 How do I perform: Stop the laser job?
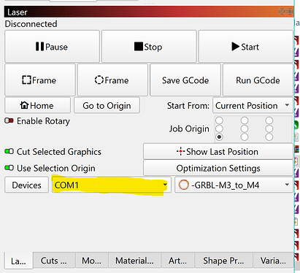pyautogui.click(x=149, y=46)
